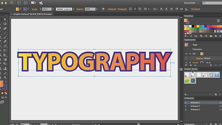Toggle Opacity row visibility eye
The width and height of the screenshot is (222, 125).
pos(186,58)
